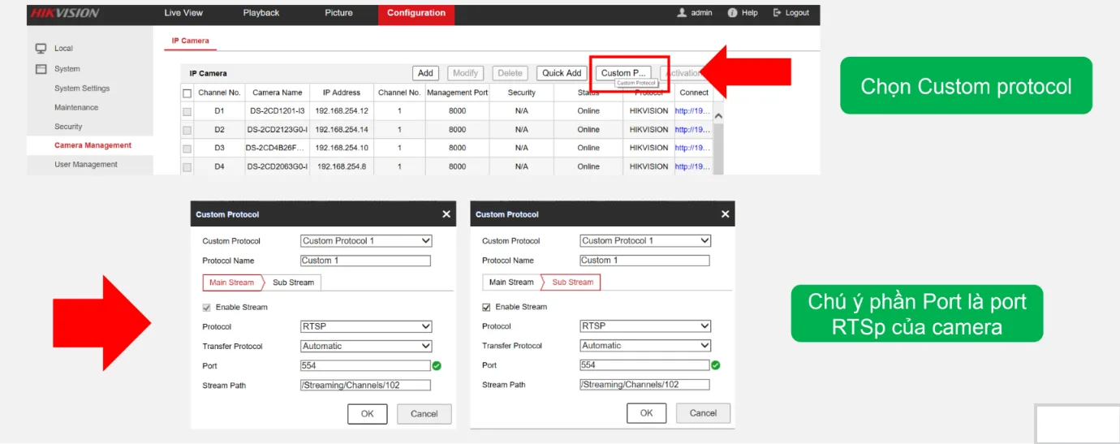Click Protocol Name field in left dialog
This screenshot has width=1120, height=444.
(x=365, y=261)
